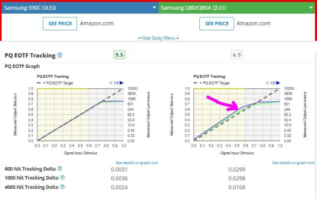This screenshot has height=199, width=317.
Task: Click the S90C PQ EOTF graph plot
Action: (x=80, y=115)
